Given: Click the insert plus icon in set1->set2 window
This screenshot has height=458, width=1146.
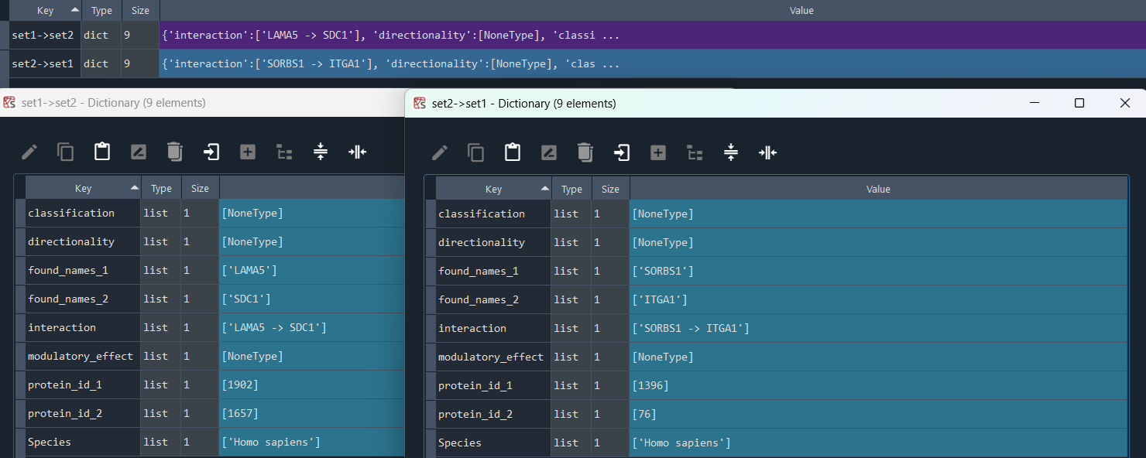Looking at the screenshot, I should click(248, 152).
